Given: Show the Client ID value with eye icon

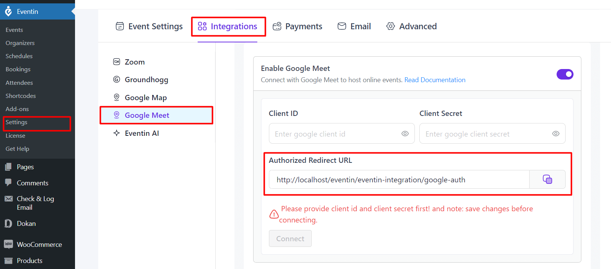Looking at the screenshot, I should (x=405, y=134).
